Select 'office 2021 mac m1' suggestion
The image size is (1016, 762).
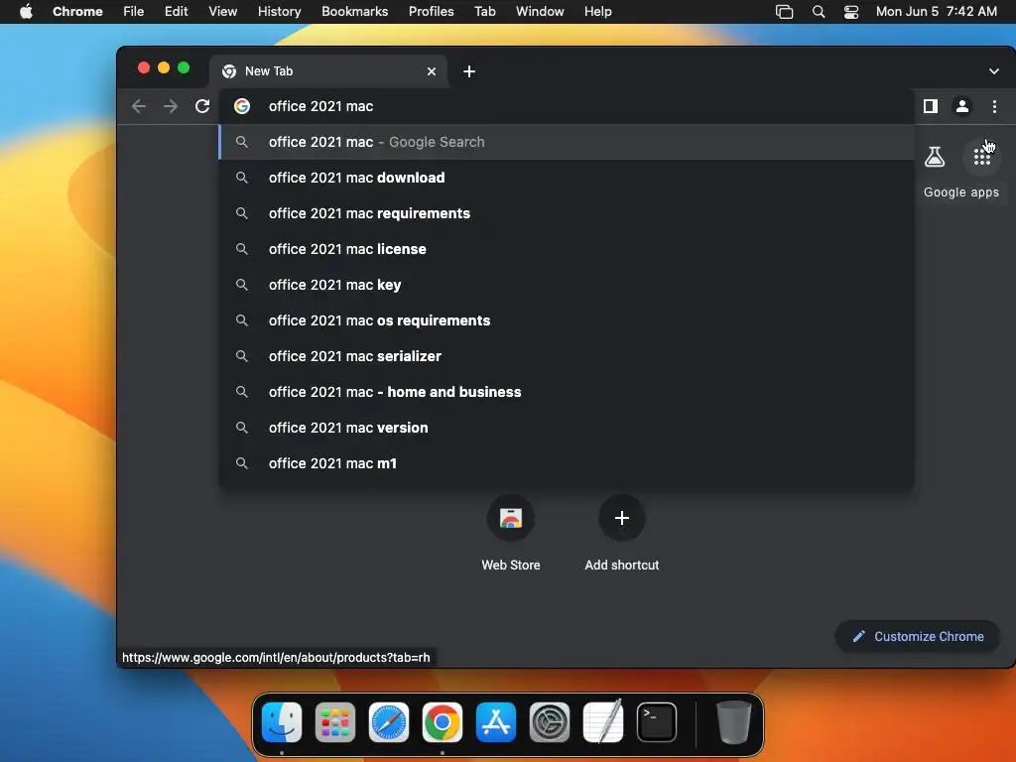567,463
